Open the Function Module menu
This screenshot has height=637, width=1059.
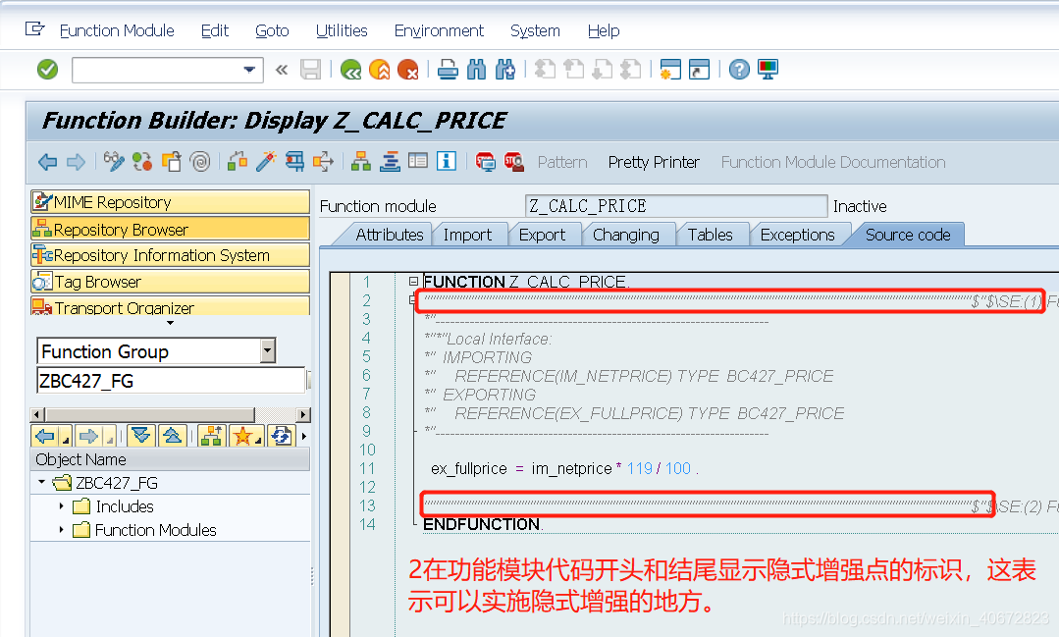pos(117,30)
